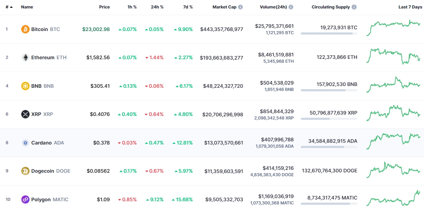Sort by the 7d % column header

coord(188,7)
